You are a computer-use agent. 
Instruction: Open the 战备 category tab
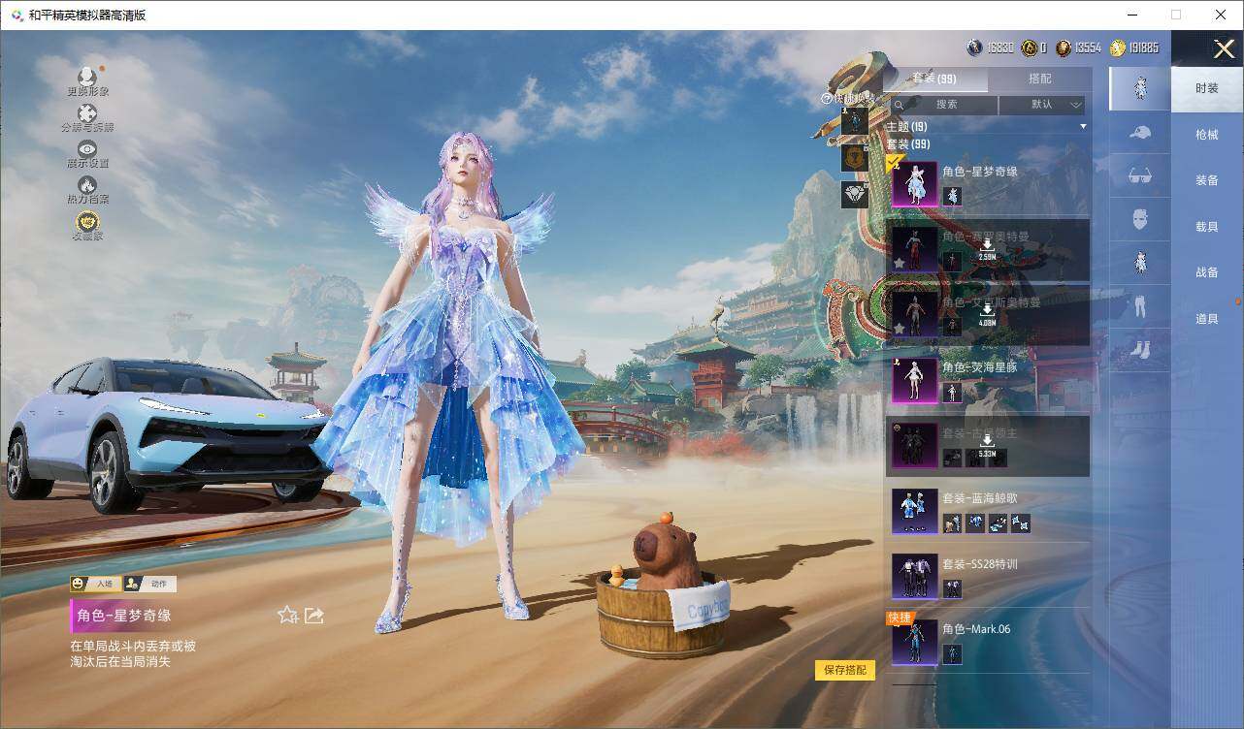point(1207,272)
